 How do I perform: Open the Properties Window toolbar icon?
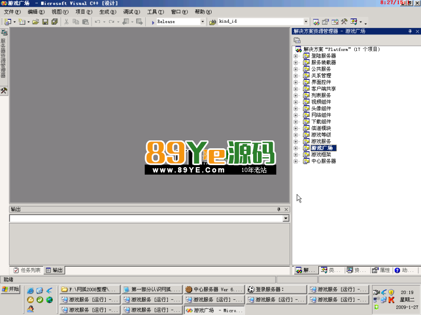click(325, 22)
